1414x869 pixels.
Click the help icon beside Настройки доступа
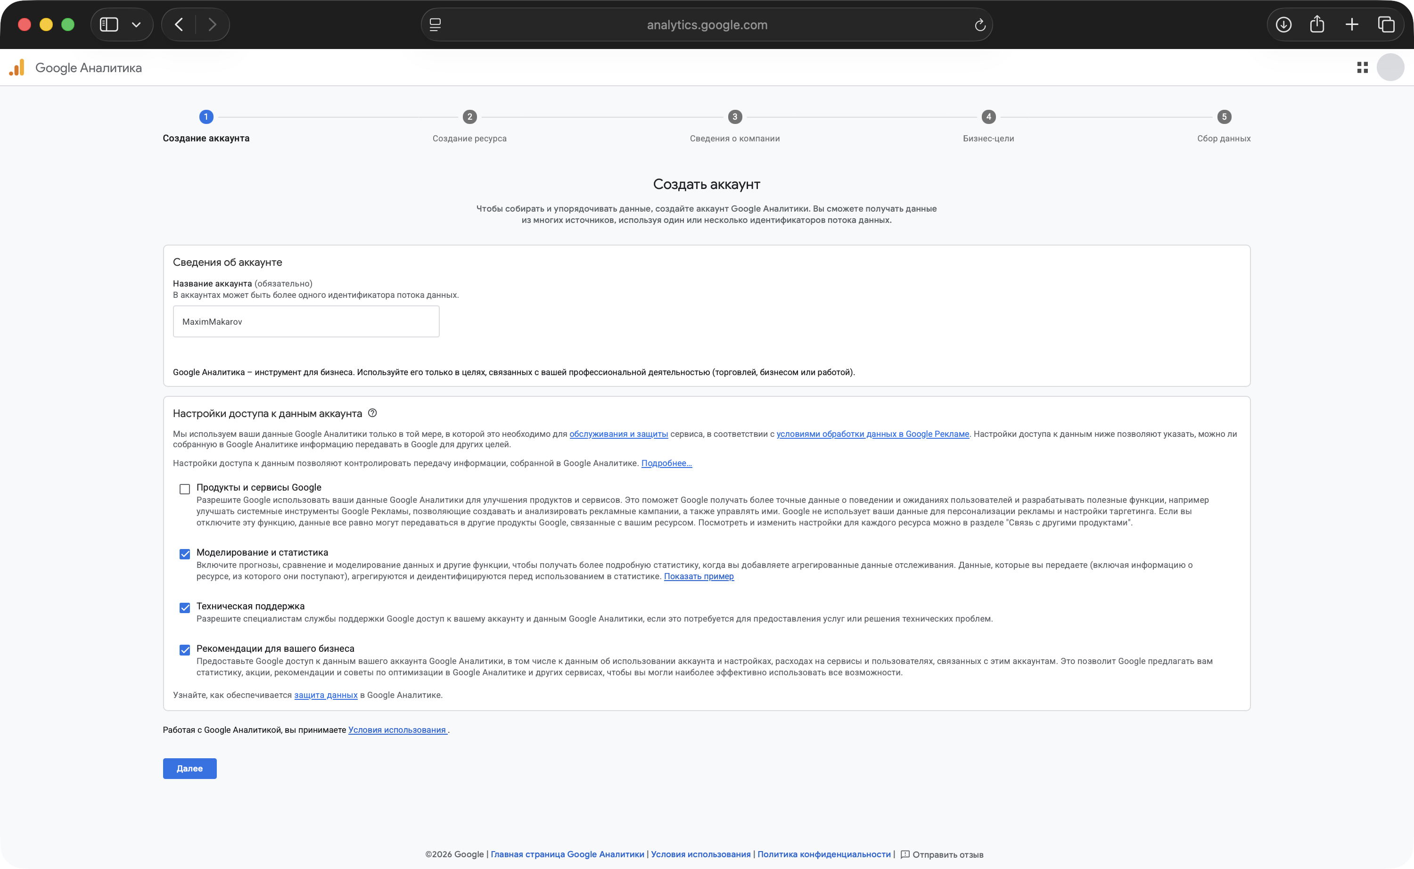pyautogui.click(x=372, y=413)
